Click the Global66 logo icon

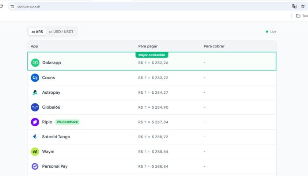pyautogui.click(x=35, y=107)
